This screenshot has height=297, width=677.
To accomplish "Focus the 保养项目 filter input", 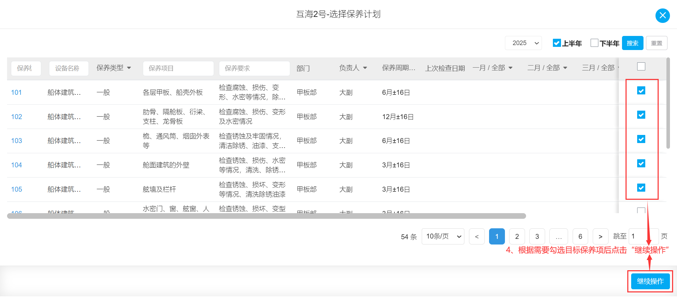I will pyautogui.click(x=178, y=68).
